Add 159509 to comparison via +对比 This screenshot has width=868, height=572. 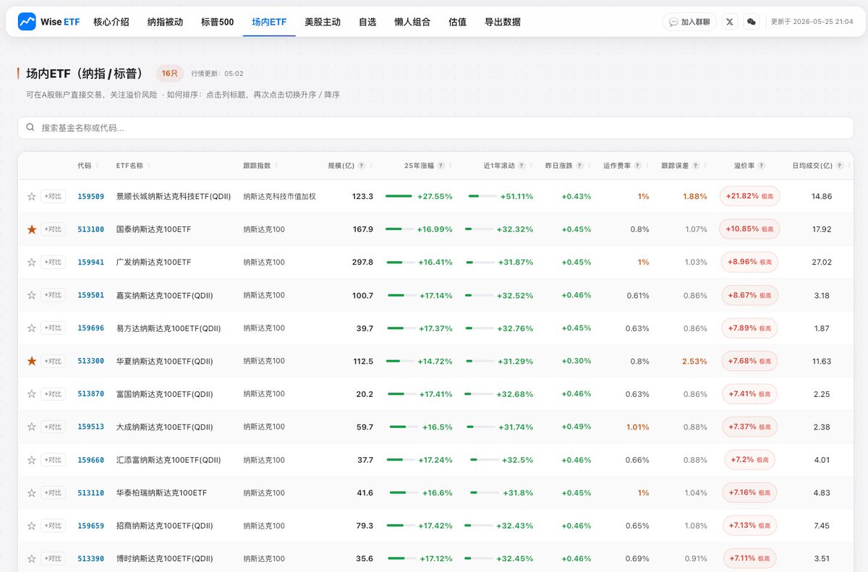pos(53,196)
